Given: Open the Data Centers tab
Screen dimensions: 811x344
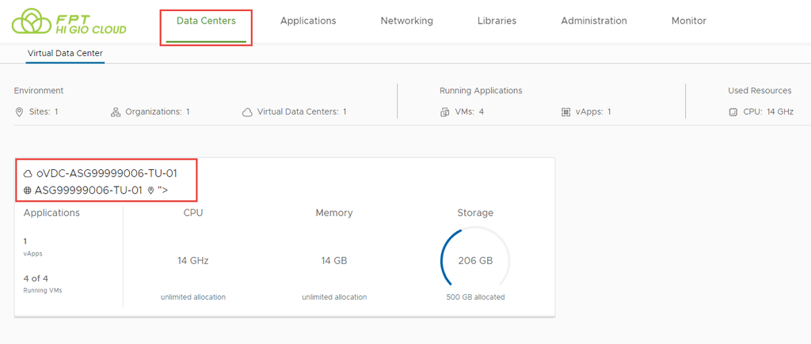Looking at the screenshot, I should [x=206, y=21].
